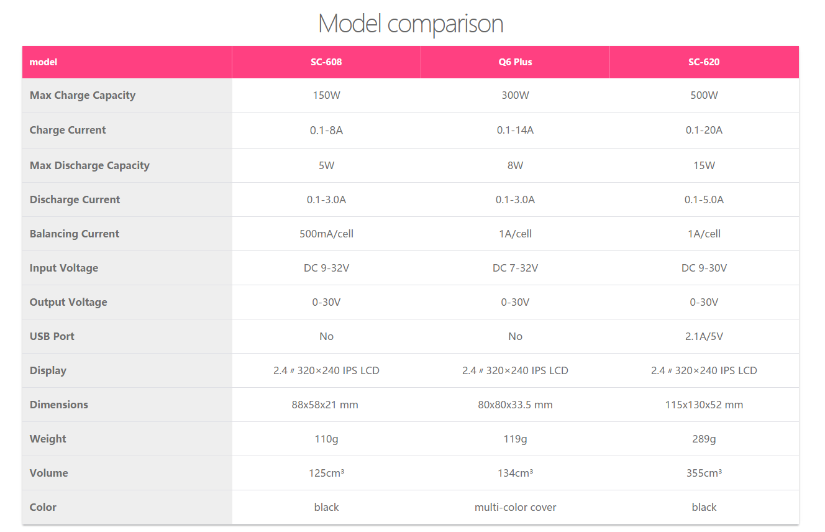This screenshot has height=532, width=825.
Task: Click the Max Discharge Capacity row label
Action: click(x=89, y=165)
